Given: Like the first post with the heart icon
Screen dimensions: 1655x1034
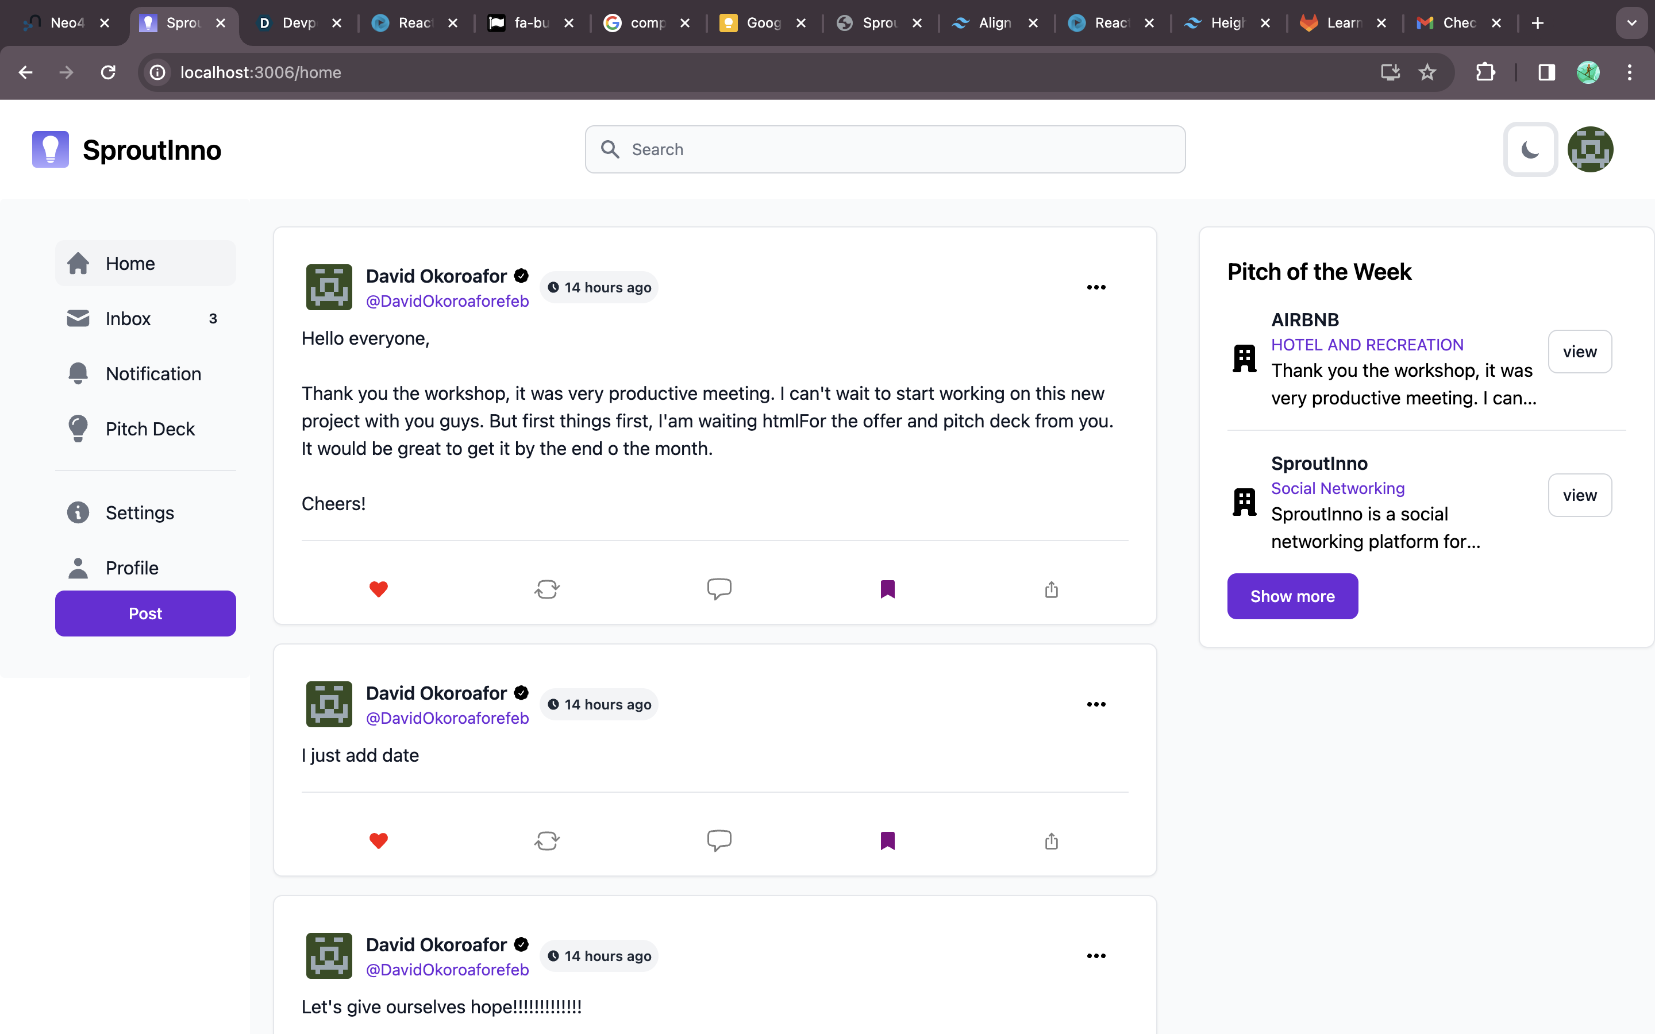Looking at the screenshot, I should click(x=378, y=589).
